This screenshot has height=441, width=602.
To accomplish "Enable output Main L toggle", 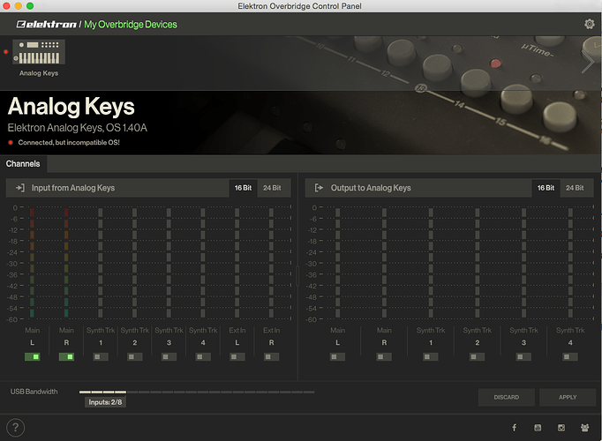I will (337, 357).
